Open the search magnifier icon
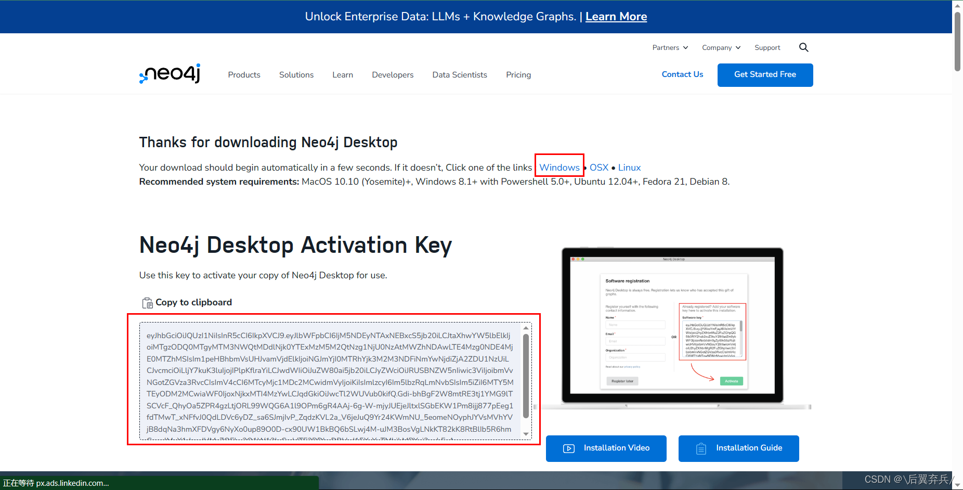 tap(803, 47)
